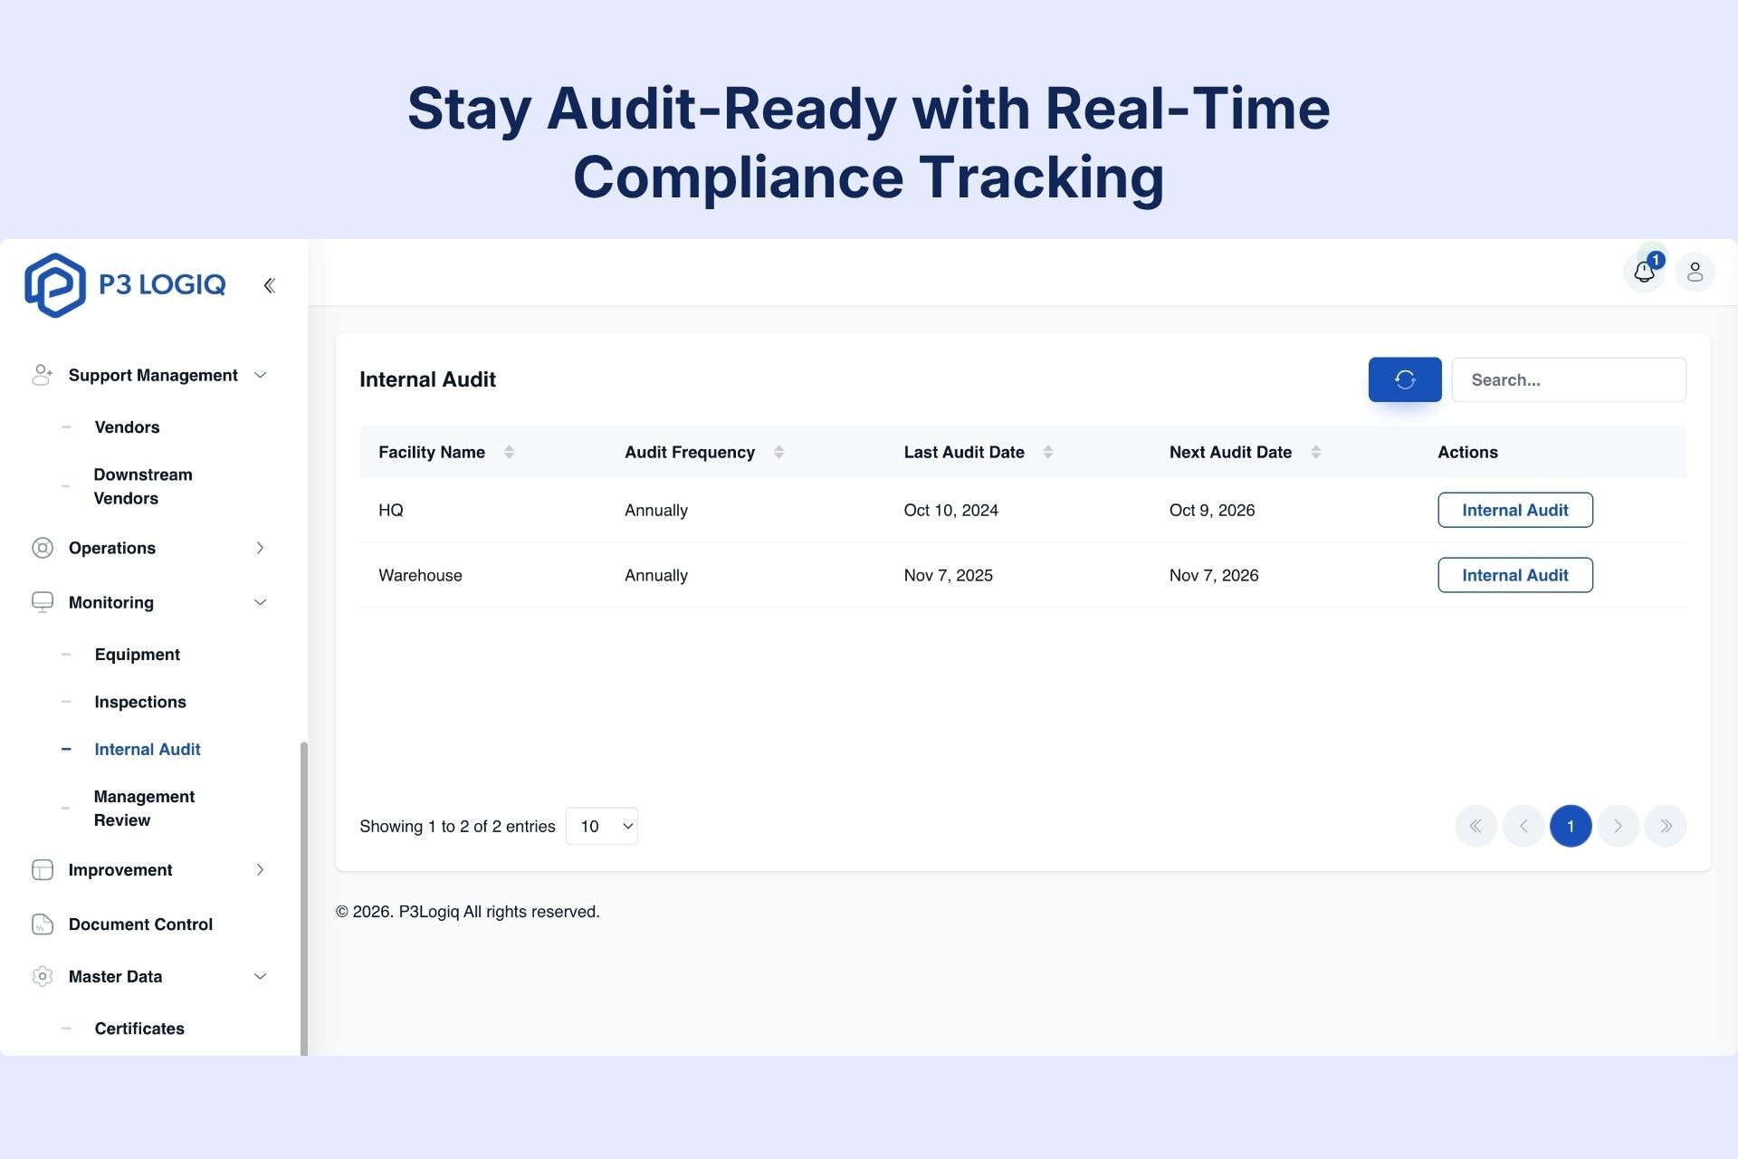Toggle sorting on Last Audit Date column

click(x=1047, y=452)
